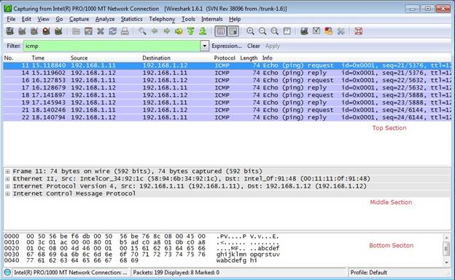Toggle packet list colorize button

point(221,31)
